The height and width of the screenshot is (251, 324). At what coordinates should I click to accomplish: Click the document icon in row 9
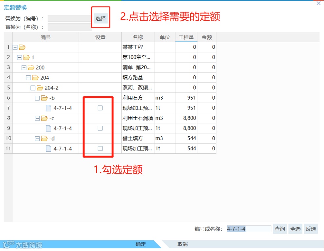pyautogui.click(x=49, y=128)
